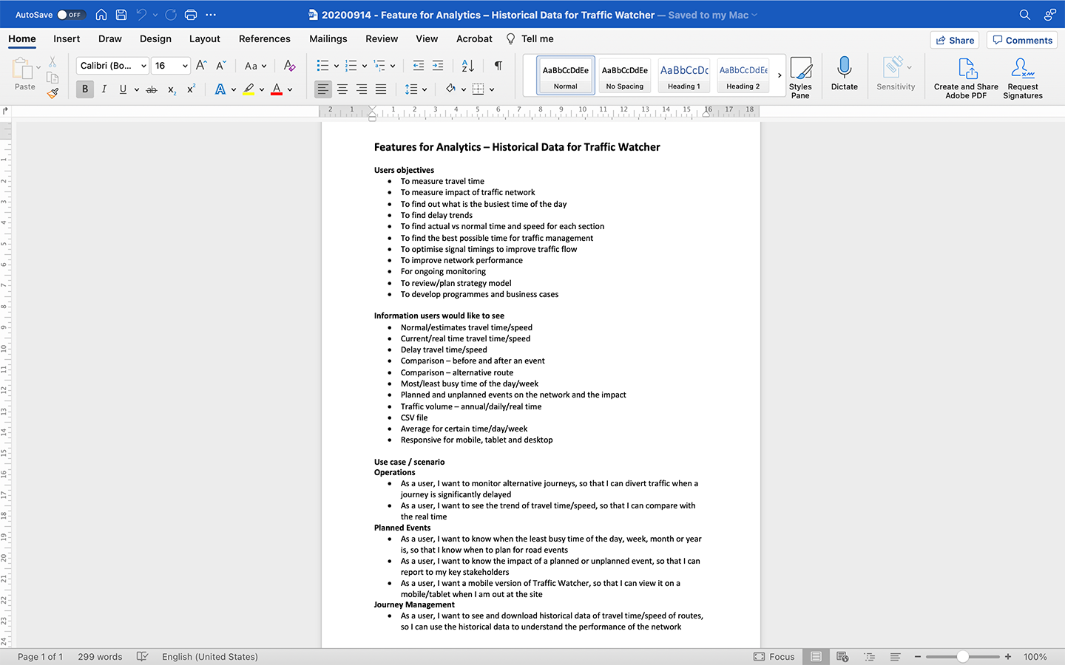Open the References tab
The width and height of the screenshot is (1065, 665).
pos(265,38)
